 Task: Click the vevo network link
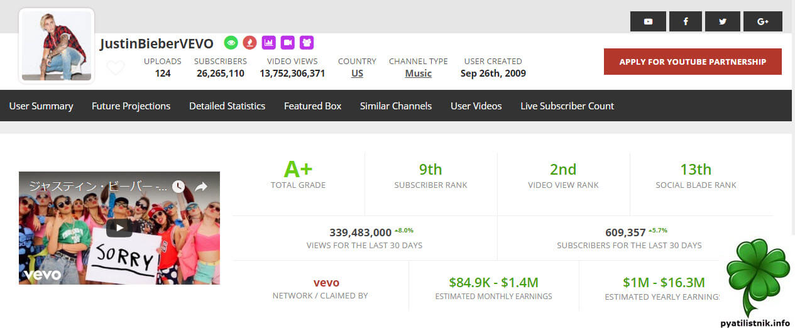coord(326,283)
